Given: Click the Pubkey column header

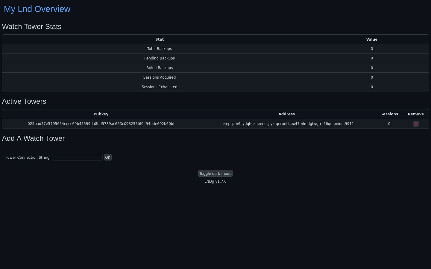Looking at the screenshot, I should tap(101, 114).
